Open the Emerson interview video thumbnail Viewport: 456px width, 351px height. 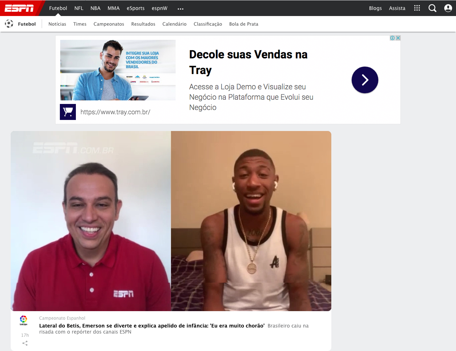(x=171, y=221)
